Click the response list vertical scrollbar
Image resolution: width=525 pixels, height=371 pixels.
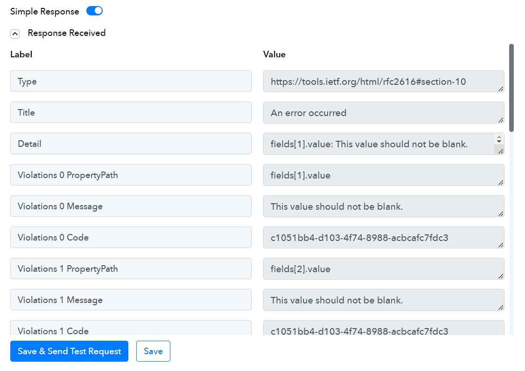point(511,88)
